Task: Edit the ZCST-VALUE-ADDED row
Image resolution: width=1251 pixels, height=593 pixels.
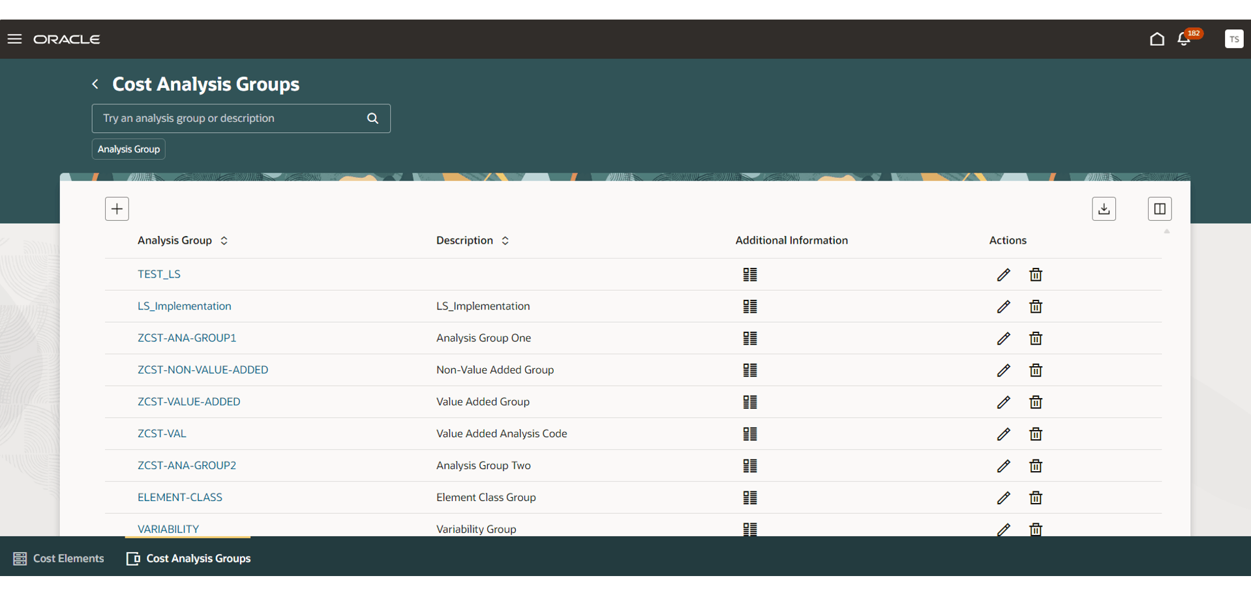Action: click(1003, 402)
